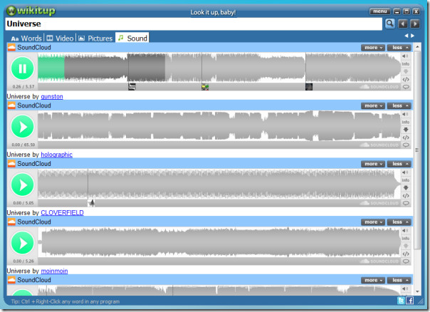
Task: Download the holographic track
Action: click(406, 130)
